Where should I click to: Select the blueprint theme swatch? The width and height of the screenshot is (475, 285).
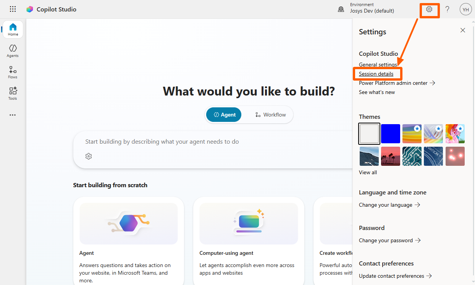[x=433, y=156]
